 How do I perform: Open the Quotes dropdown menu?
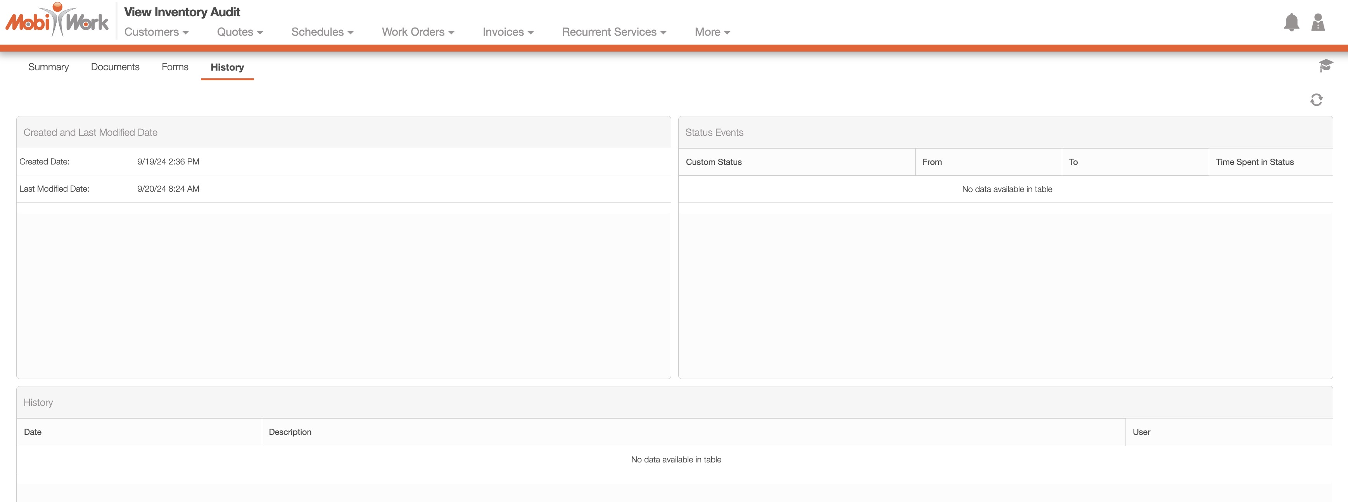(x=240, y=32)
